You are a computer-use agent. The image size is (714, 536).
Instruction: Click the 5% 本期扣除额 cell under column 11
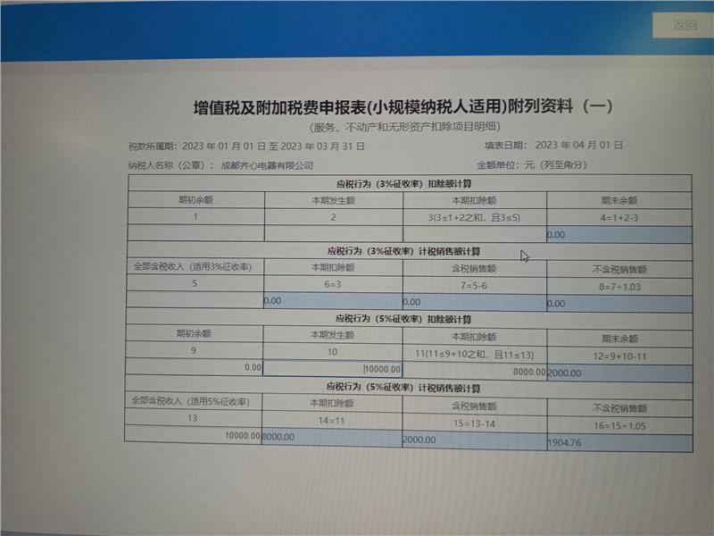point(474,371)
